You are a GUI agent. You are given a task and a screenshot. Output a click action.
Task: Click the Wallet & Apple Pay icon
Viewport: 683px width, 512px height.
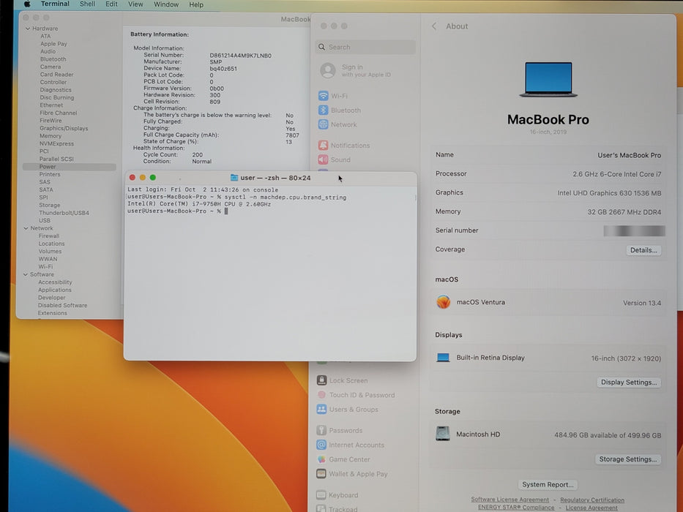click(x=321, y=473)
